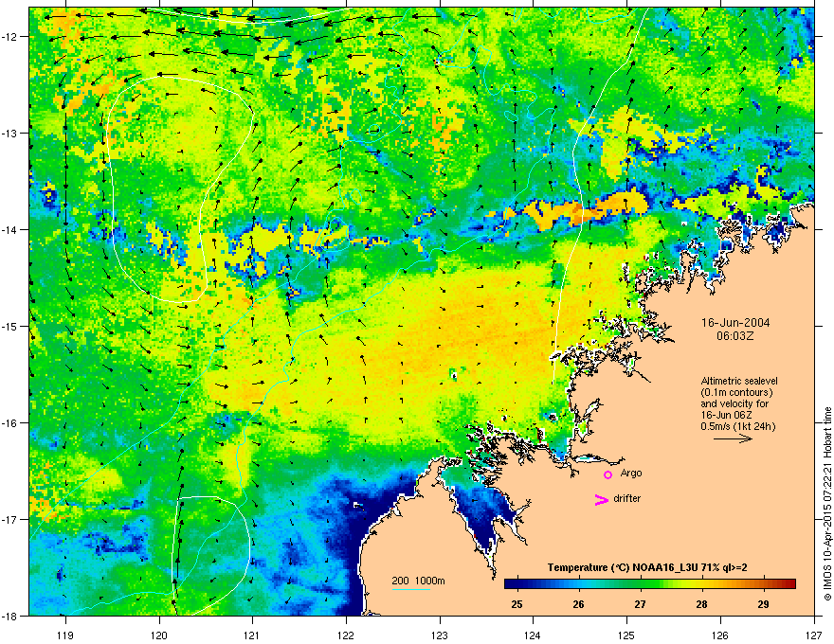Click the '200 1000m' bathymetry label
This screenshot has width=834, height=644.
click(418, 581)
